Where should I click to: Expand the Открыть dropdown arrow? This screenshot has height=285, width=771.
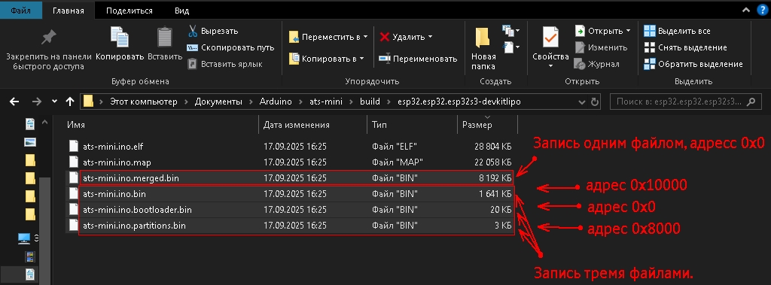coord(628,31)
